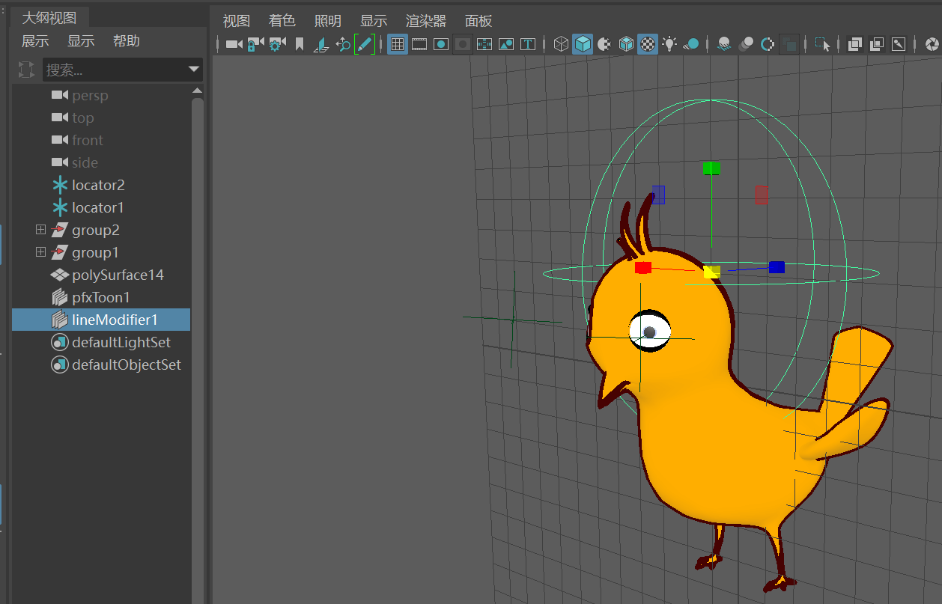
Task: Click the Select Camera icon
Action: point(234,44)
